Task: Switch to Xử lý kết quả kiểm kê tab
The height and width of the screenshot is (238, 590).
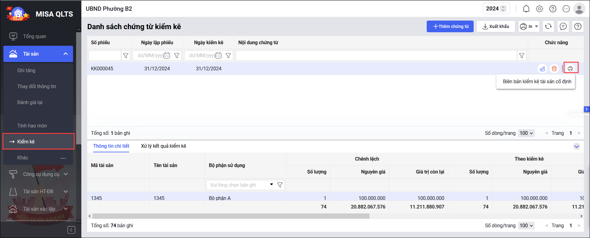Action: coord(163,146)
